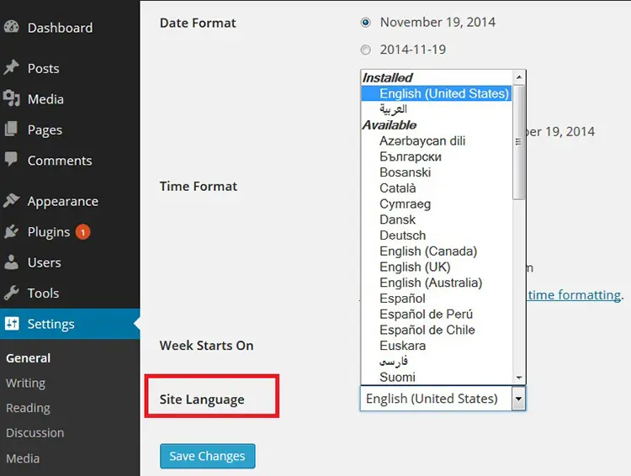Screen dimensions: 631x476
Task: Click the Media library icon
Action: coord(12,99)
